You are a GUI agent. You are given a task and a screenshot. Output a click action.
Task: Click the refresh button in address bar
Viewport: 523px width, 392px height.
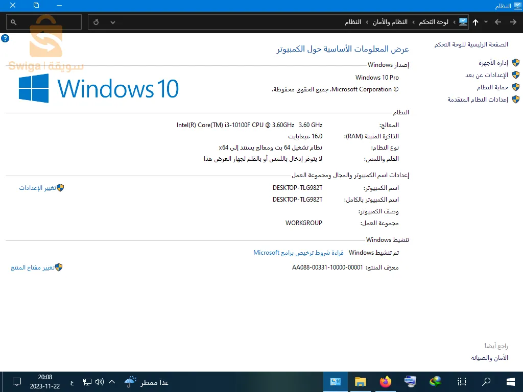(x=97, y=22)
